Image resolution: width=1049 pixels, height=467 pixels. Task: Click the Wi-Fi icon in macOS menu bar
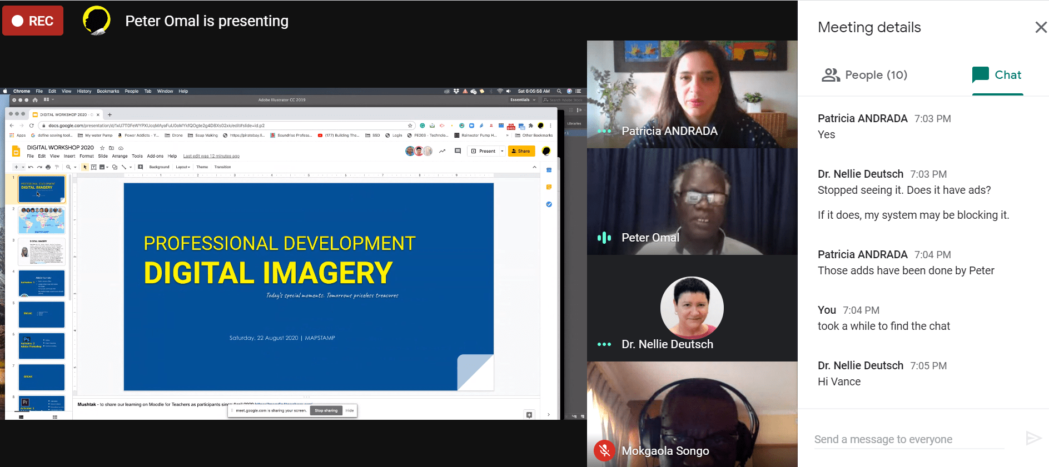coord(500,91)
